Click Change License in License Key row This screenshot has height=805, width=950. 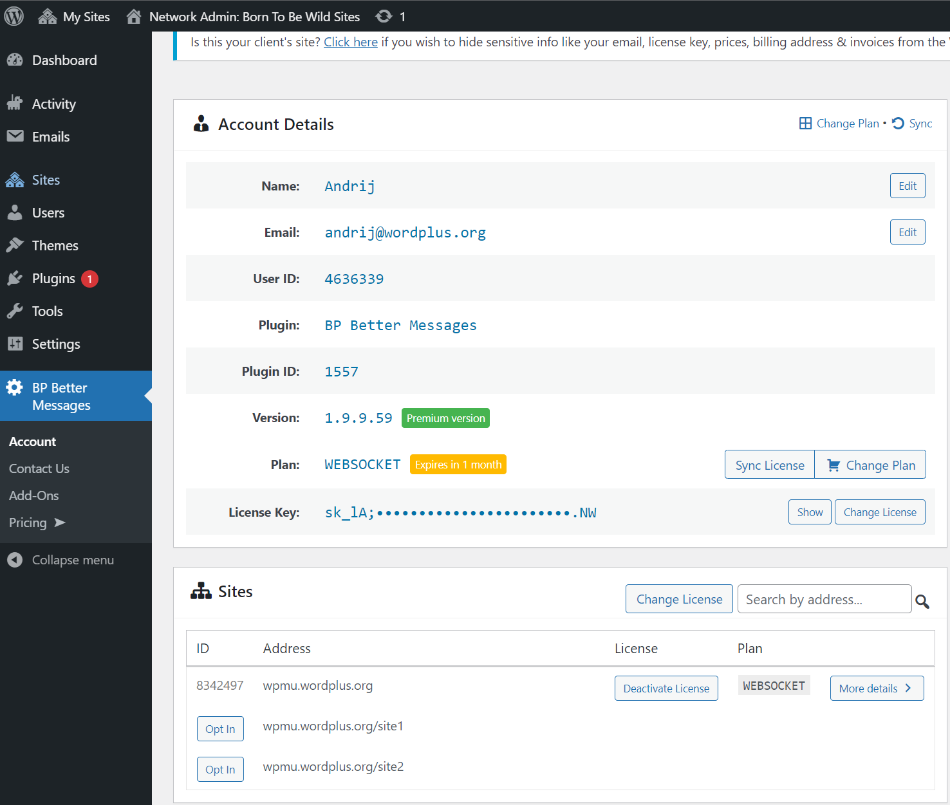(x=880, y=512)
